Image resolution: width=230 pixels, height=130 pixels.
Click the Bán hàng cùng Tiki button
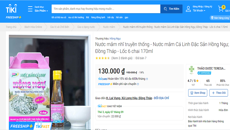pyautogui.click(x=220, y=18)
